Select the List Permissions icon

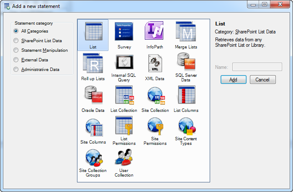124,127
